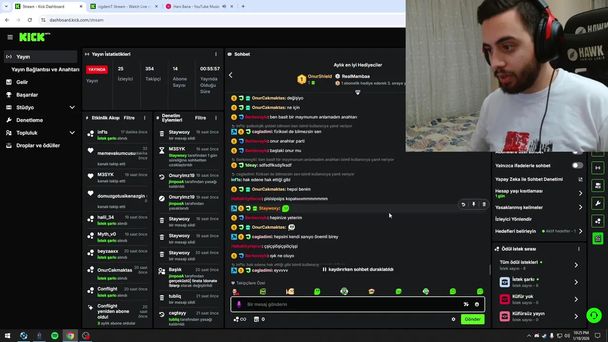Open the hamburger menu beside Kick logo
This screenshot has height=342, width=608.
point(10,37)
